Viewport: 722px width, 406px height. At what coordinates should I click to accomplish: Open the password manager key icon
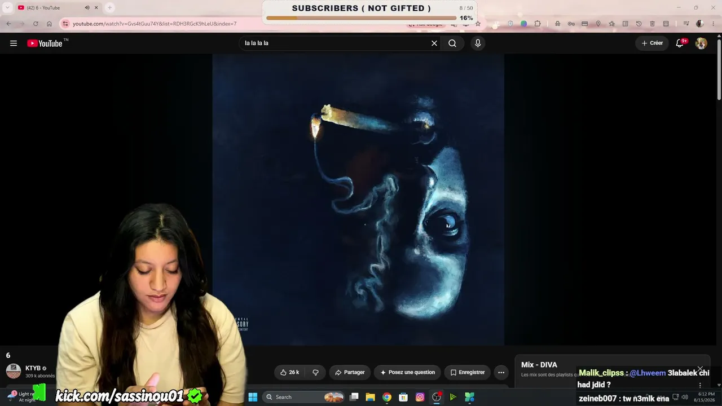(x=571, y=24)
